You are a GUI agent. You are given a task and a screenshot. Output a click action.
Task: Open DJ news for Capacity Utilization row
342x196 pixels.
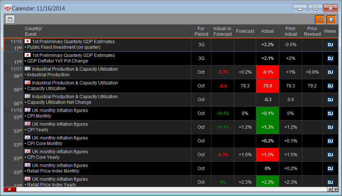pyautogui.click(x=330, y=86)
